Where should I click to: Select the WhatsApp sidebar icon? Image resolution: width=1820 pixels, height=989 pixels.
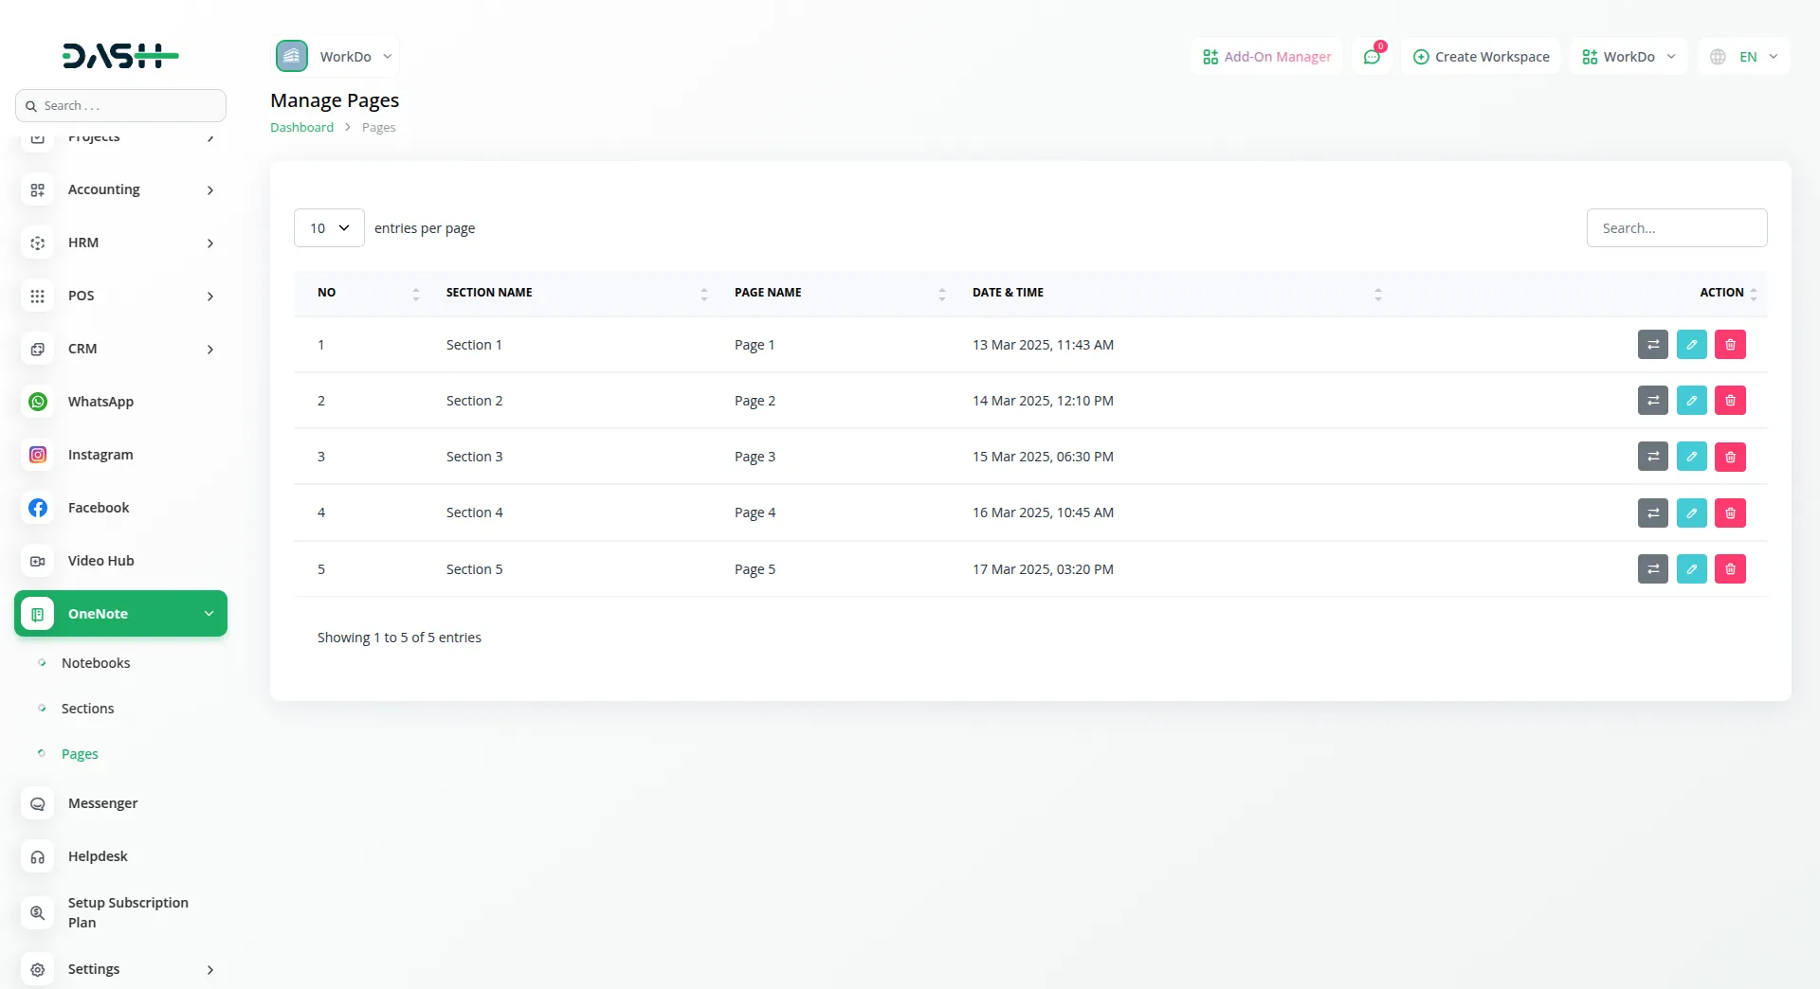coord(37,402)
